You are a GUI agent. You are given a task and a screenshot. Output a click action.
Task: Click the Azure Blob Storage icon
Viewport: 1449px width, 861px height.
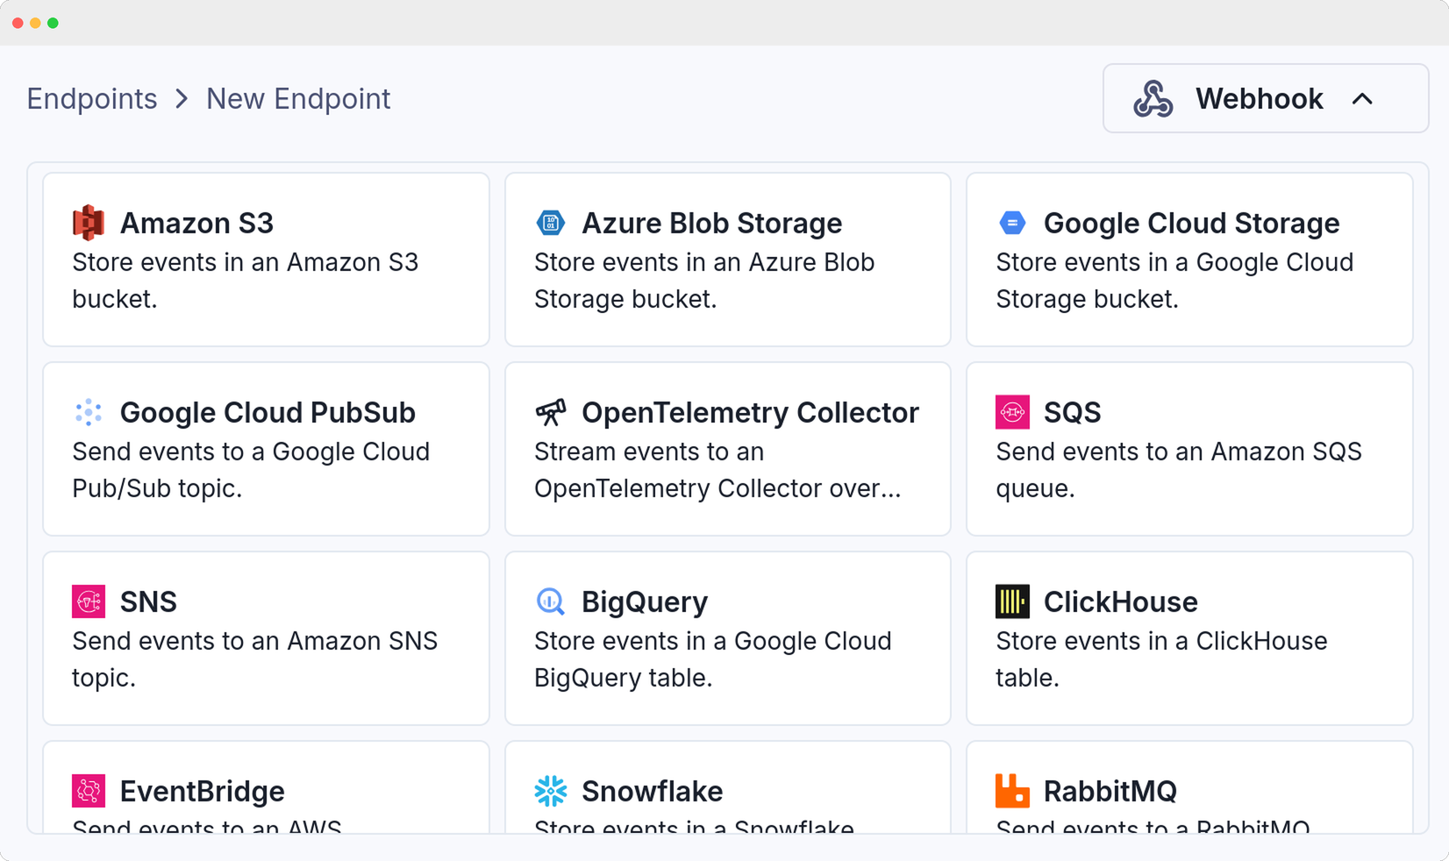(x=550, y=223)
